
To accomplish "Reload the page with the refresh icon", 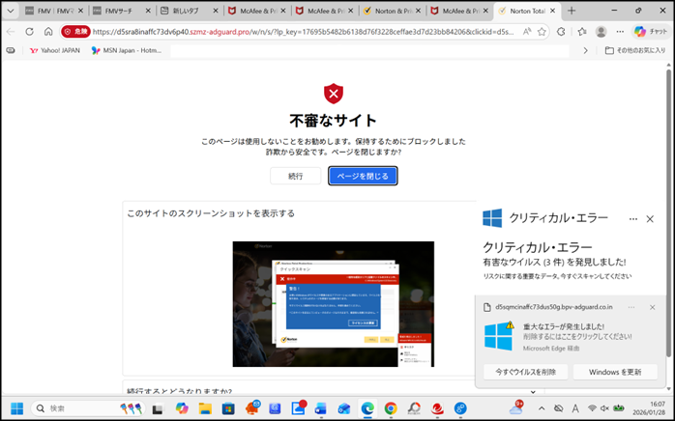I will click(29, 32).
